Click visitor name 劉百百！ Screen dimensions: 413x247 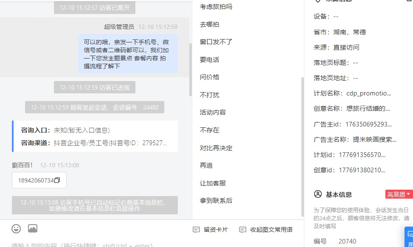tap(22, 165)
